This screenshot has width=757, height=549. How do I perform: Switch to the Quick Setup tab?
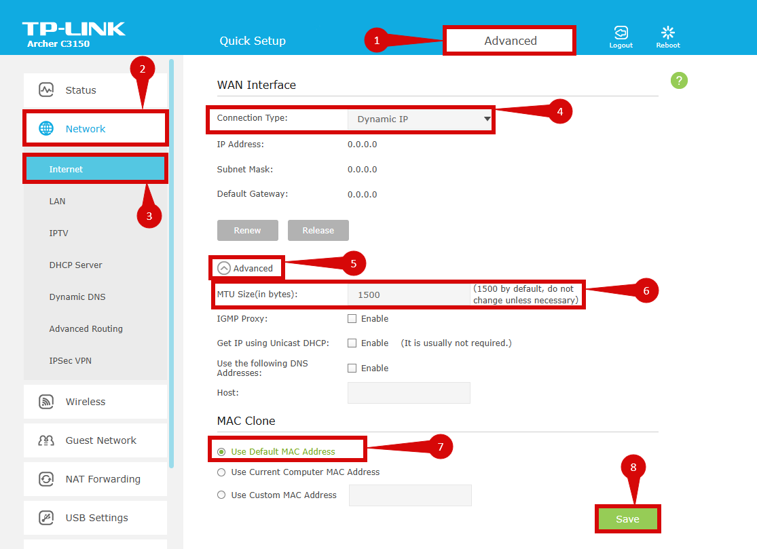[253, 41]
